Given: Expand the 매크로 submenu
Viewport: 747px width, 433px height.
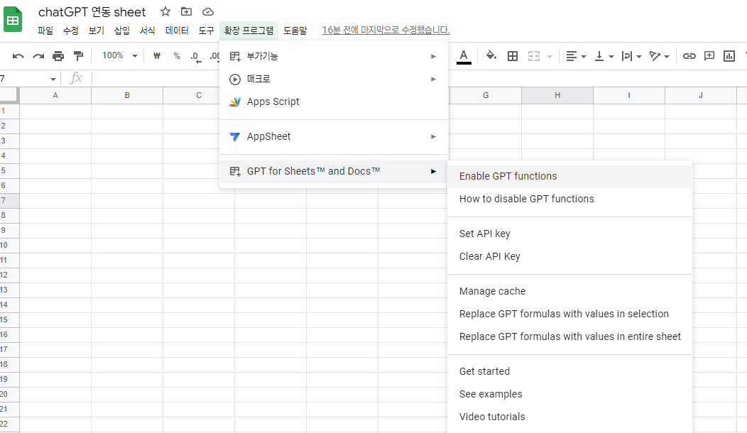Looking at the screenshot, I should (334, 79).
